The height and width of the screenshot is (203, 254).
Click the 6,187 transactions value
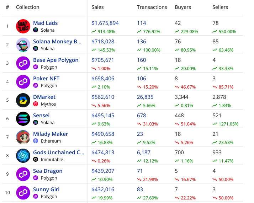(144, 153)
